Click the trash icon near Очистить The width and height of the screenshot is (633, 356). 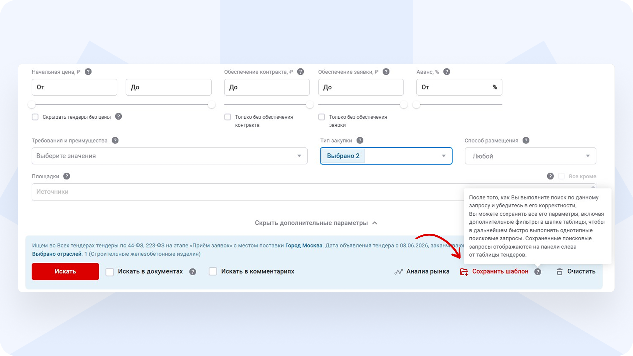pyautogui.click(x=559, y=272)
